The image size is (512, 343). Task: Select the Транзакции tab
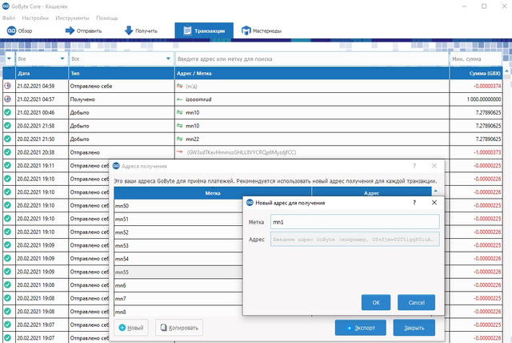click(x=204, y=30)
